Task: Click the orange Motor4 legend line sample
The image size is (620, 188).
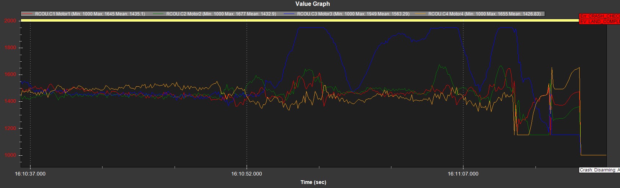Action: [x=421, y=14]
